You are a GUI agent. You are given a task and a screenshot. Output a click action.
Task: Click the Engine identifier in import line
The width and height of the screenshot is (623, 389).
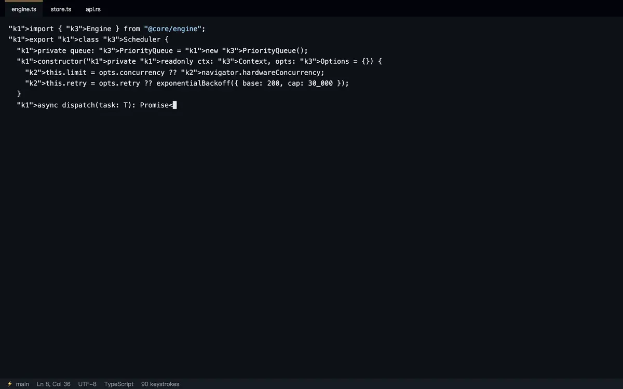pos(99,29)
